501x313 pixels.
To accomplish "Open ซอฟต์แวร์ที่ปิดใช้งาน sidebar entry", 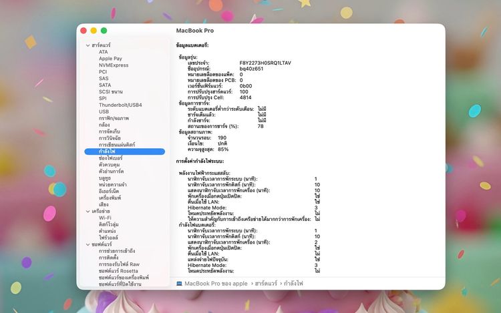I will pos(120,284).
